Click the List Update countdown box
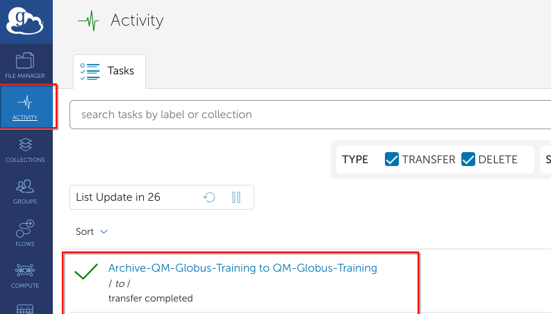Viewport: 551px width, 314px height. tap(132, 197)
